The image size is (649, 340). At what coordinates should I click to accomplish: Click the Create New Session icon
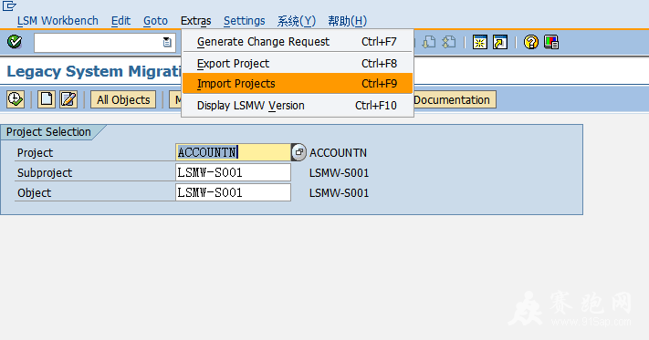[480, 42]
